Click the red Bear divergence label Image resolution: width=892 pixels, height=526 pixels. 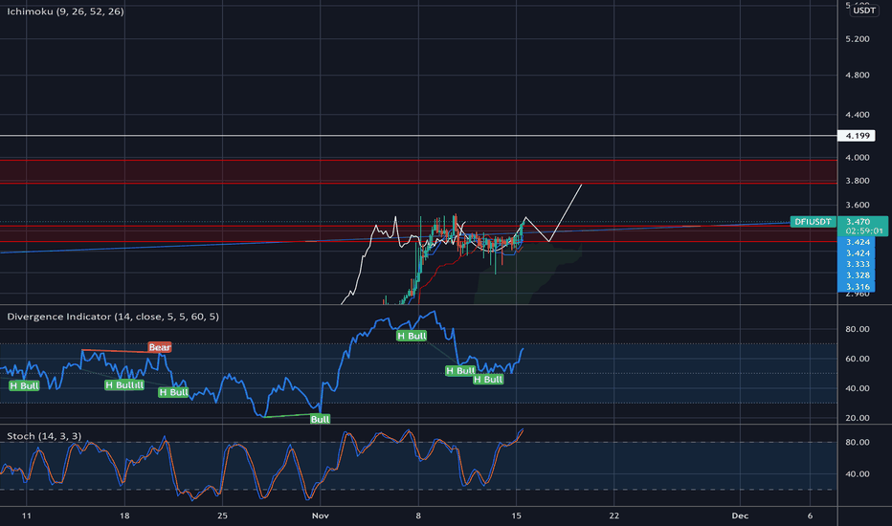click(159, 347)
